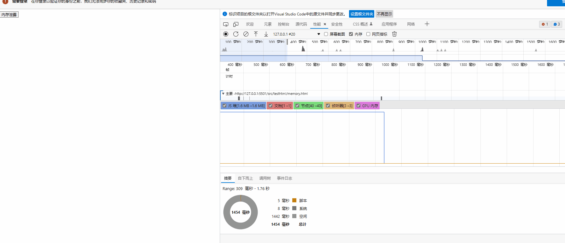The image size is (565, 243).
Task: Start recording with the record circle icon
Action: click(x=226, y=34)
